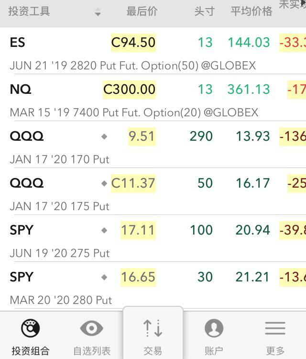Click diamond marker on QQQ 170 Put

pos(104,136)
